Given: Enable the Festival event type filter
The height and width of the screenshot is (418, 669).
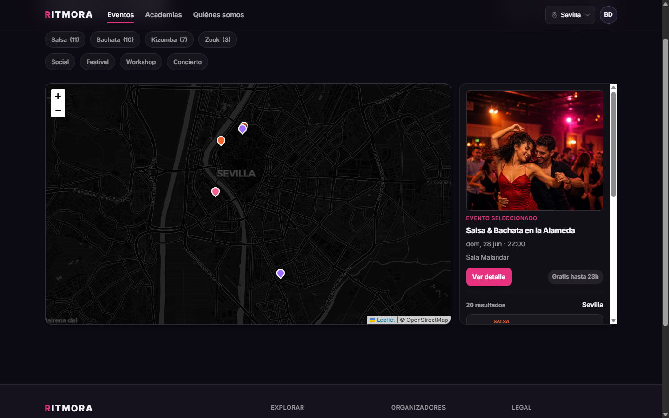Looking at the screenshot, I should (x=98, y=62).
